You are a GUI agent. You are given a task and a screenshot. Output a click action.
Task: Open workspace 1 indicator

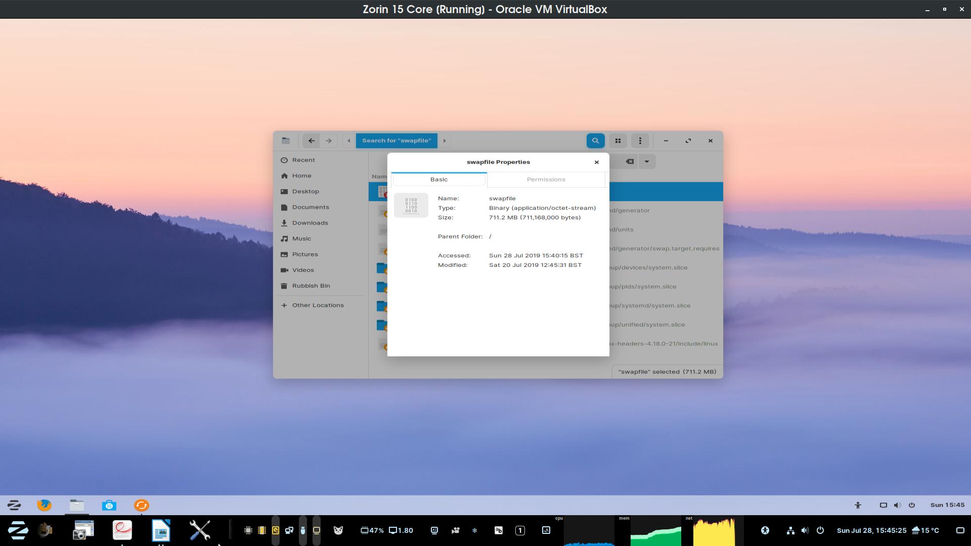[x=520, y=530]
